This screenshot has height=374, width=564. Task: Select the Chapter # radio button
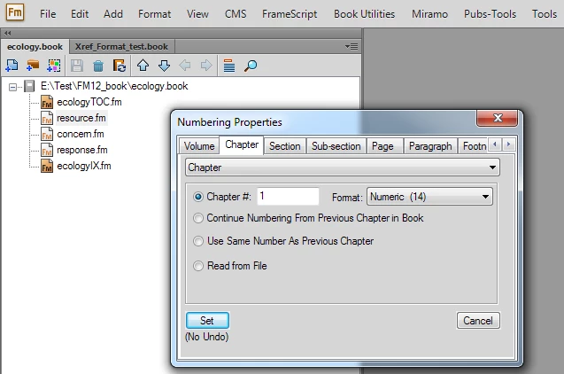click(198, 197)
